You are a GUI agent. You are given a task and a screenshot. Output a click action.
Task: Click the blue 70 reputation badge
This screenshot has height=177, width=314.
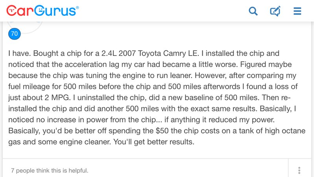[x=15, y=34]
